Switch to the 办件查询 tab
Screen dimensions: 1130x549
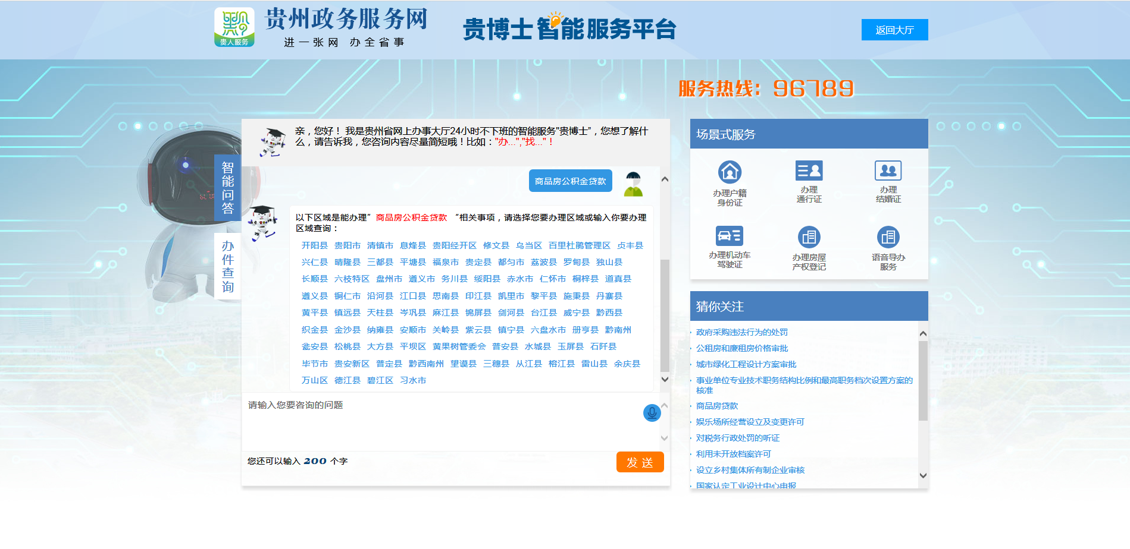tap(227, 266)
